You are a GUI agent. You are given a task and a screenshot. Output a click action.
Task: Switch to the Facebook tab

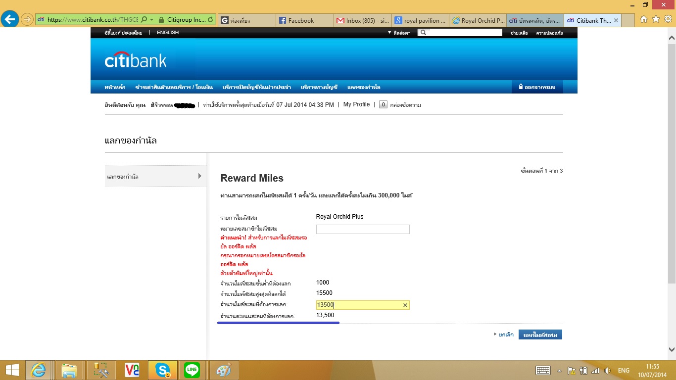[x=304, y=20]
